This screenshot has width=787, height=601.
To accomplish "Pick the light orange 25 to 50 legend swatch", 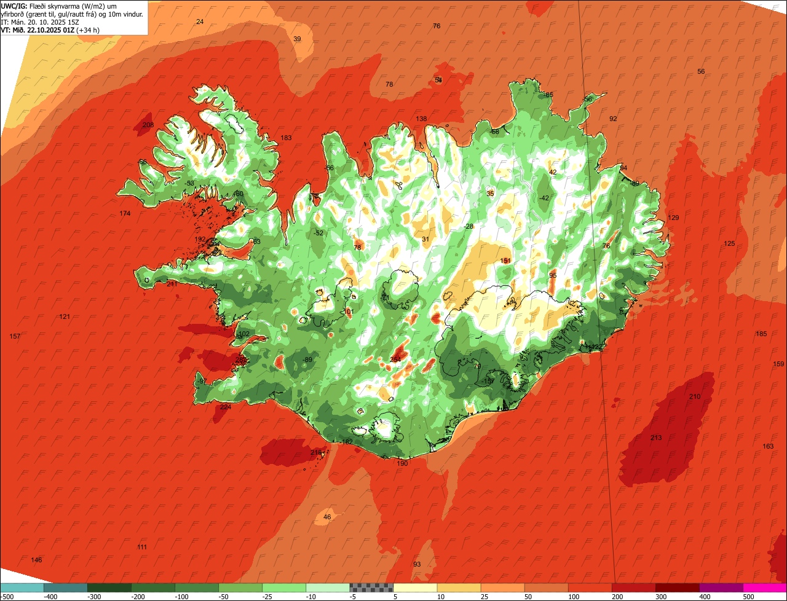I will (502, 588).
